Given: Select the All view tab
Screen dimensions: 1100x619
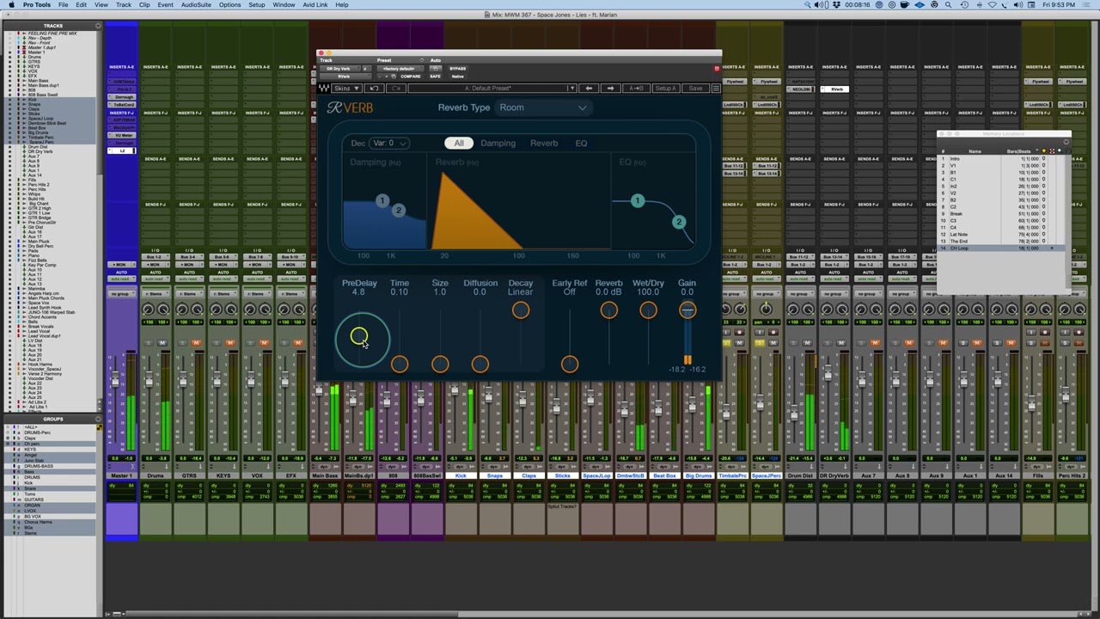Looking at the screenshot, I should click(459, 144).
